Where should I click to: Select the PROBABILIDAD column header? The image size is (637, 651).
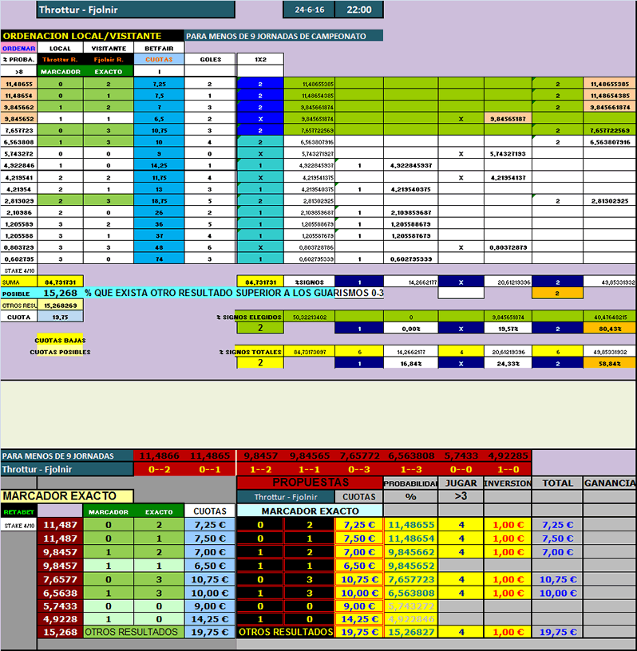click(x=410, y=483)
